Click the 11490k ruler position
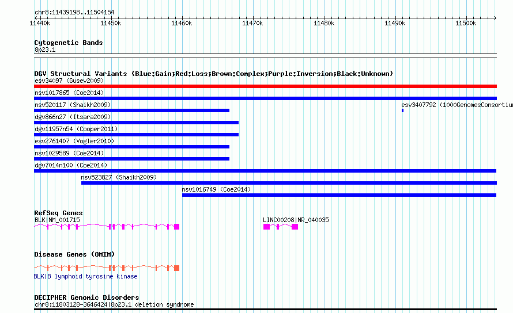The width and height of the screenshot is (513, 313). tap(395, 23)
